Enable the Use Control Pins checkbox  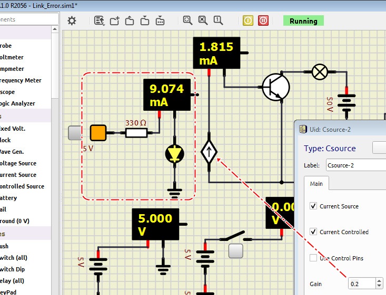[314, 258]
